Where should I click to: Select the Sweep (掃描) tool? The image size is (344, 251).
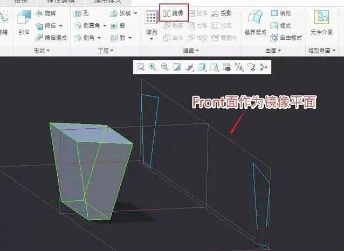click(x=46, y=26)
